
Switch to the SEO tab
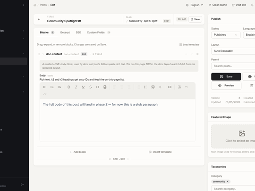[78, 33]
